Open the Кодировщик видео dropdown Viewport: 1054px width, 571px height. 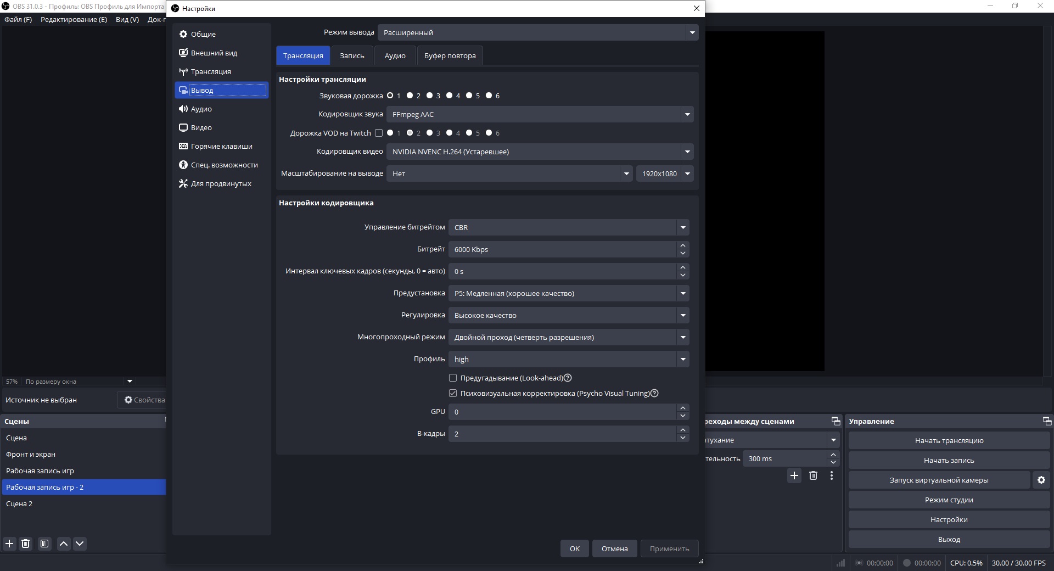[540, 152]
